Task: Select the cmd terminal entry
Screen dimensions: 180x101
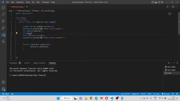Action: click(x=172, y=73)
